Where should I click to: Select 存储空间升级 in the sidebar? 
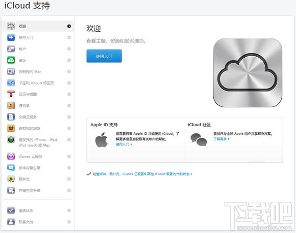(x=30, y=191)
